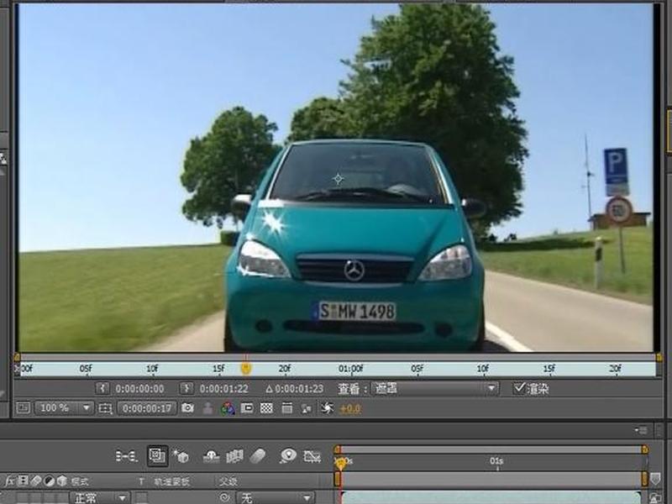Open the timeline panel menu icon
The image size is (672, 504).
click(x=641, y=430)
